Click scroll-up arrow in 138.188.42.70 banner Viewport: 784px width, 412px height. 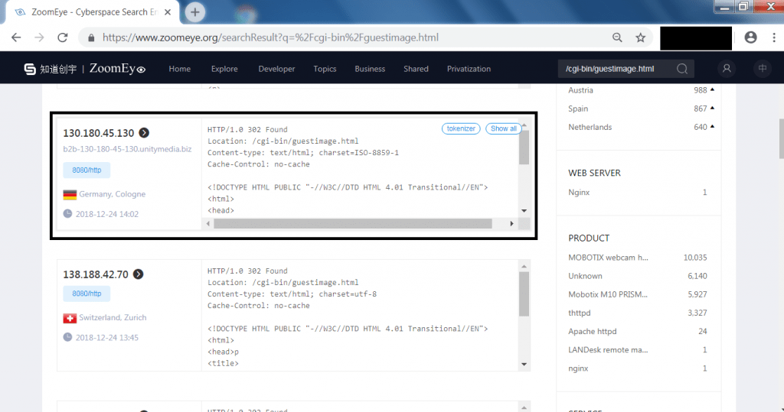[x=524, y=266]
